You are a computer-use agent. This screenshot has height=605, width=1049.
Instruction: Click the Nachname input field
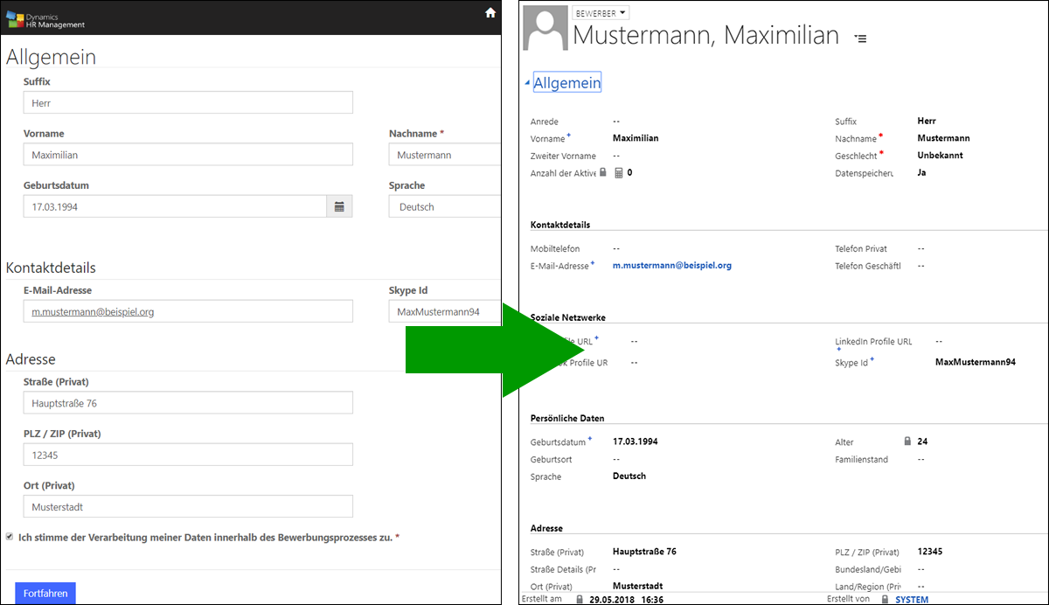click(445, 155)
